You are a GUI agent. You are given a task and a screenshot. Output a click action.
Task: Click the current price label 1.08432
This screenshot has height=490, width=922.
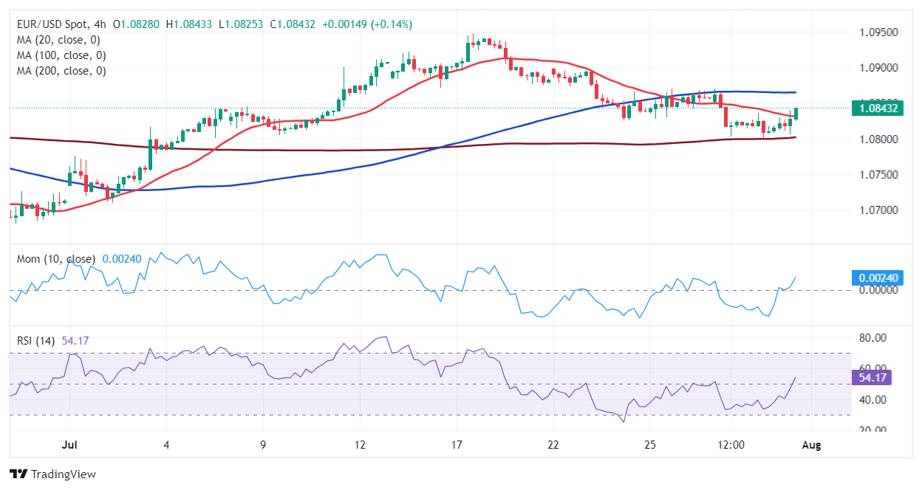(x=875, y=108)
